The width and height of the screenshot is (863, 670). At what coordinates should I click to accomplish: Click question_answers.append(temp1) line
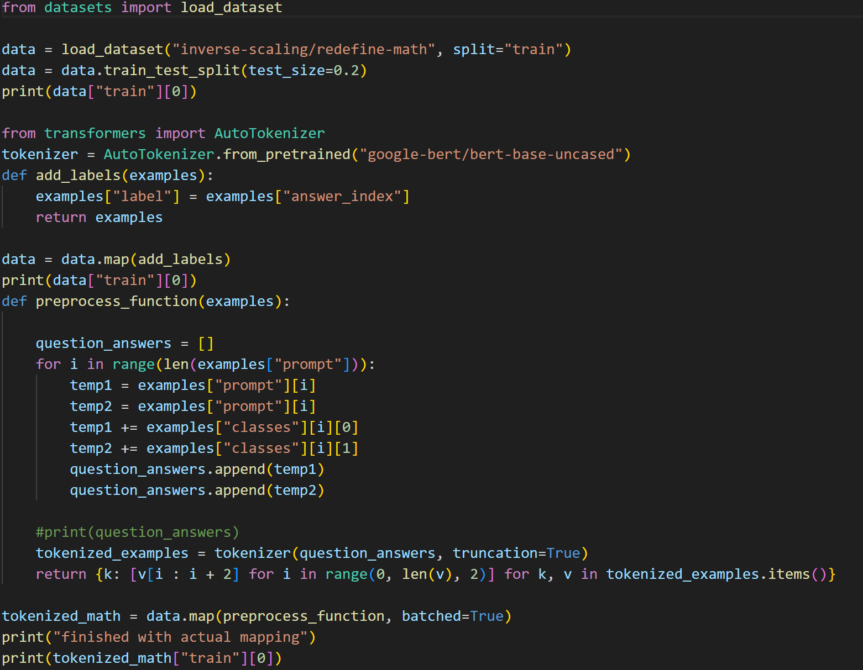[x=197, y=469]
